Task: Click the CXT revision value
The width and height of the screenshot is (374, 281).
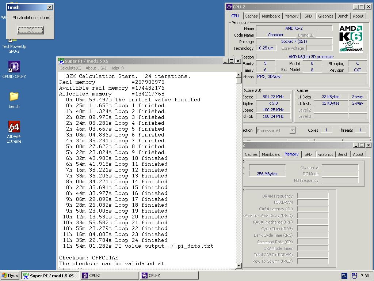Action: coord(357,70)
